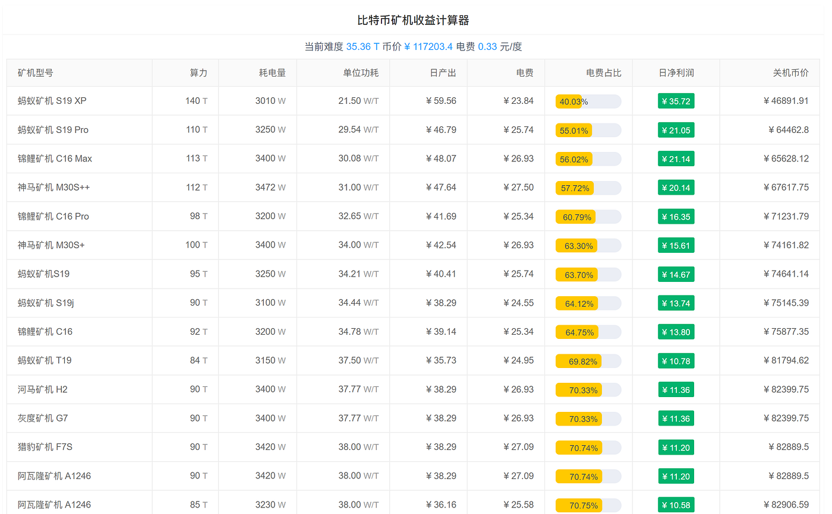Select the 锦鲤矿机 C16 model name

tap(45, 332)
